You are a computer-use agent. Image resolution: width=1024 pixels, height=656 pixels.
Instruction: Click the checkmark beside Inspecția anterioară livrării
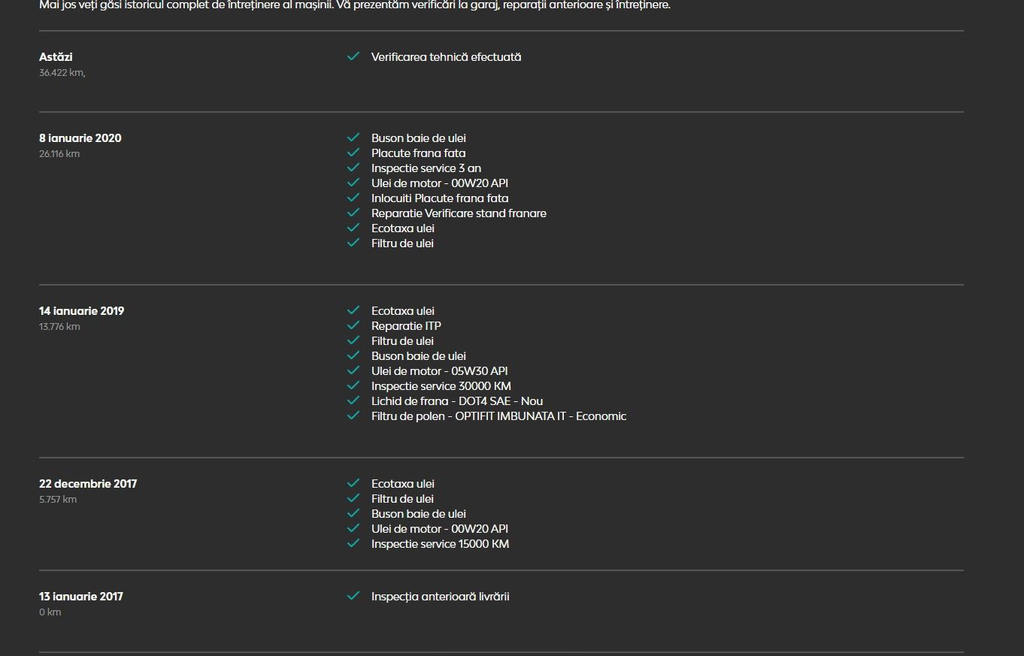click(353, 596)
